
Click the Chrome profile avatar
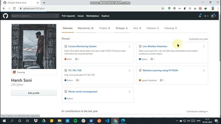point(213,8)
